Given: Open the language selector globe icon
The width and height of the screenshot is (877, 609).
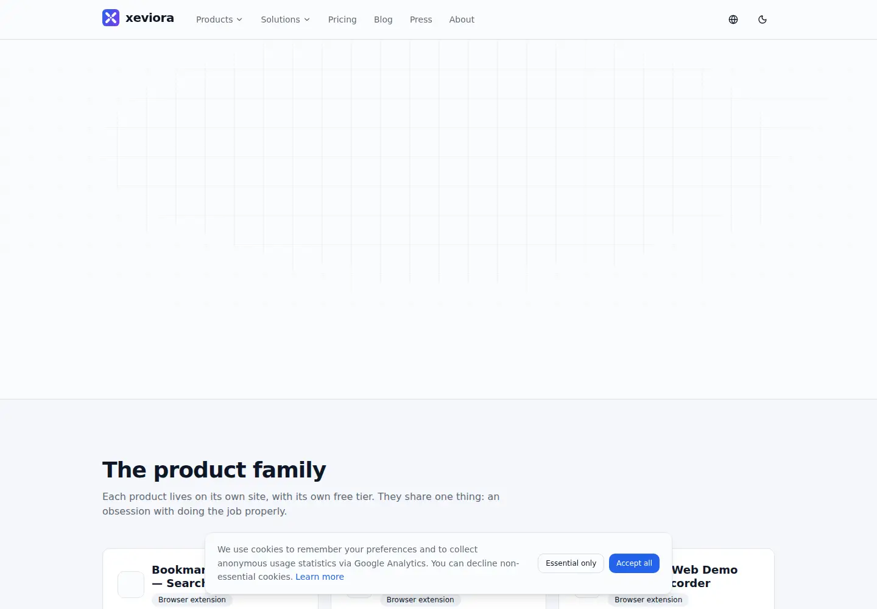Looking at the screenshot, I should click(x=733, y=19).
